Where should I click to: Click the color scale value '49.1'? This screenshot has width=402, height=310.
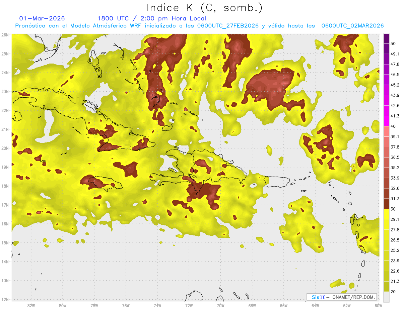[x=395, y=54]
